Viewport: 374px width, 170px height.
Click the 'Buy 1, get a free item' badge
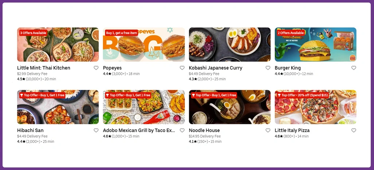tap(121, 33)
